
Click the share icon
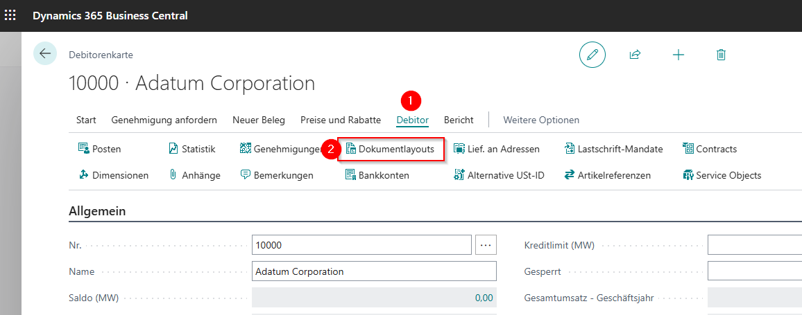(x=635, y=55)
